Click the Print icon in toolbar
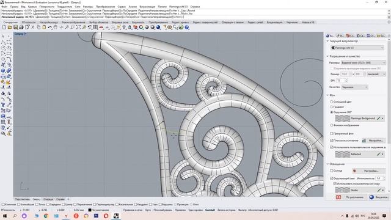 pos(21,28)
